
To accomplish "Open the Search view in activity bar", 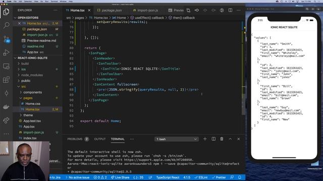I will pyautogui.click(x=6, y=25).
